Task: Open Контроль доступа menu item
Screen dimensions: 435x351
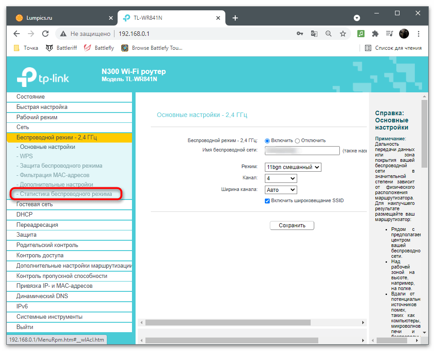Action: [69, 256]
